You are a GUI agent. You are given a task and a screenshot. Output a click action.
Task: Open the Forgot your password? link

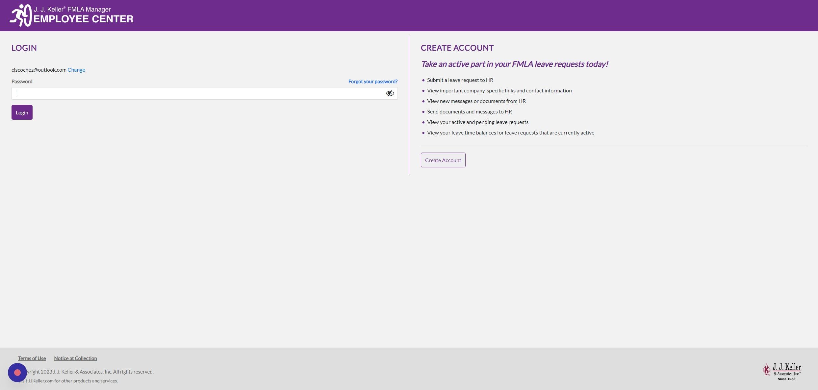coord(373,81)
